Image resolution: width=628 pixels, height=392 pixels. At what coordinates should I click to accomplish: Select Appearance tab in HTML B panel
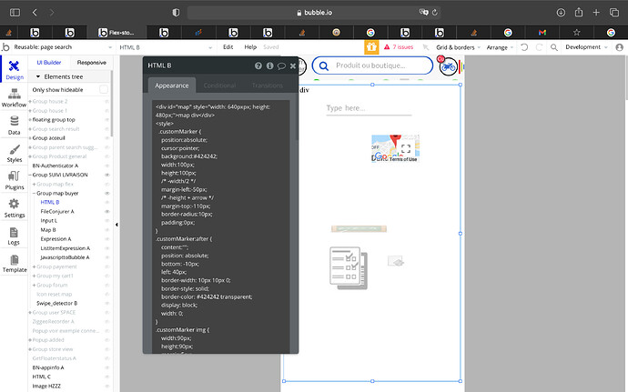coord(172,85)
